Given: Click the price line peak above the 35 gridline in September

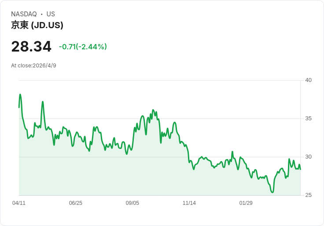Looking at the screenshot, I should pyautogui.click(x=153, y=110).
